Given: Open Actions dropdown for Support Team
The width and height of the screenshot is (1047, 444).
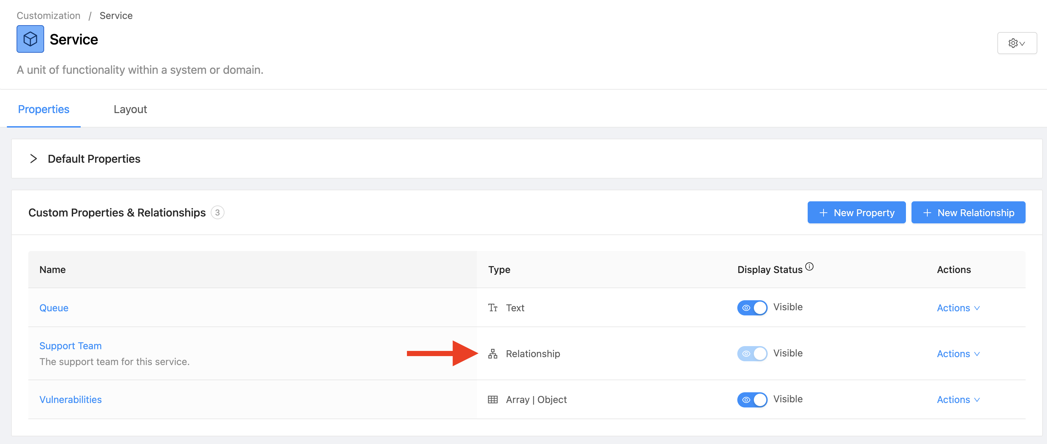Looking at the screenshot, I should [x=958, y=353].
